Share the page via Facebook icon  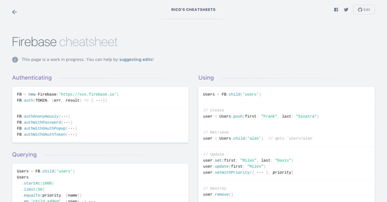(x=336, y=10)
